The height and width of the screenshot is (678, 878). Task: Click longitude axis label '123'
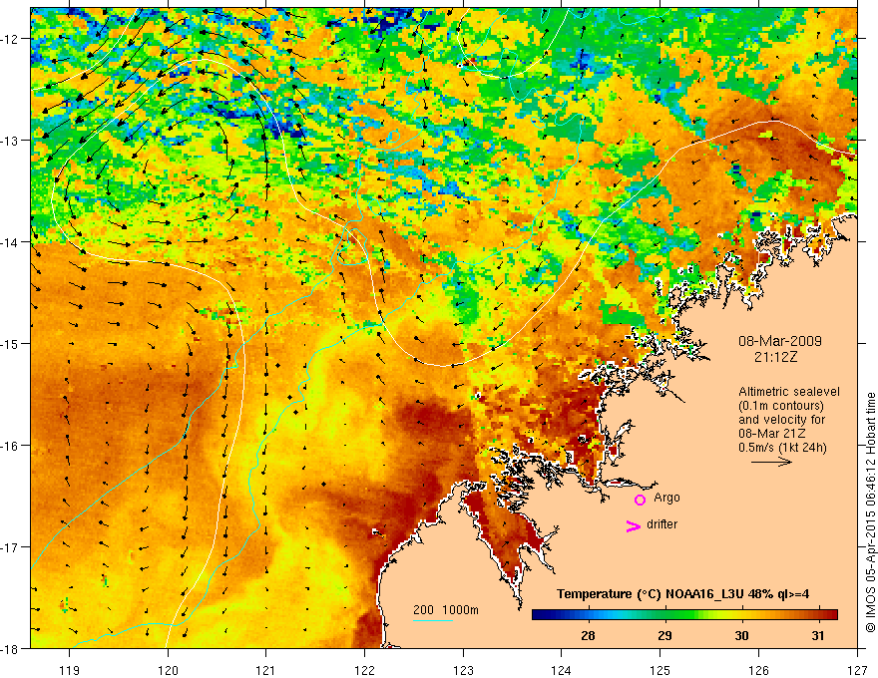tap(463, 670)
